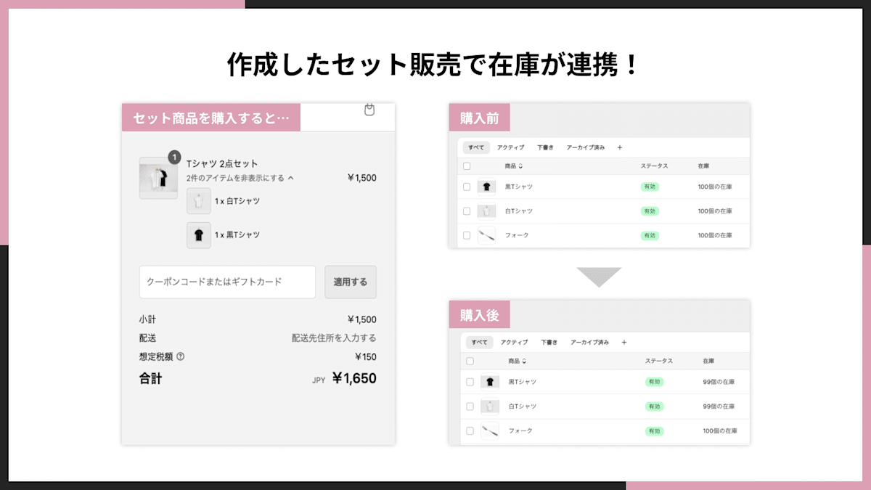Click the 適用する button
This screenshot has height=490, width=871.
click(x=351, y=282)
